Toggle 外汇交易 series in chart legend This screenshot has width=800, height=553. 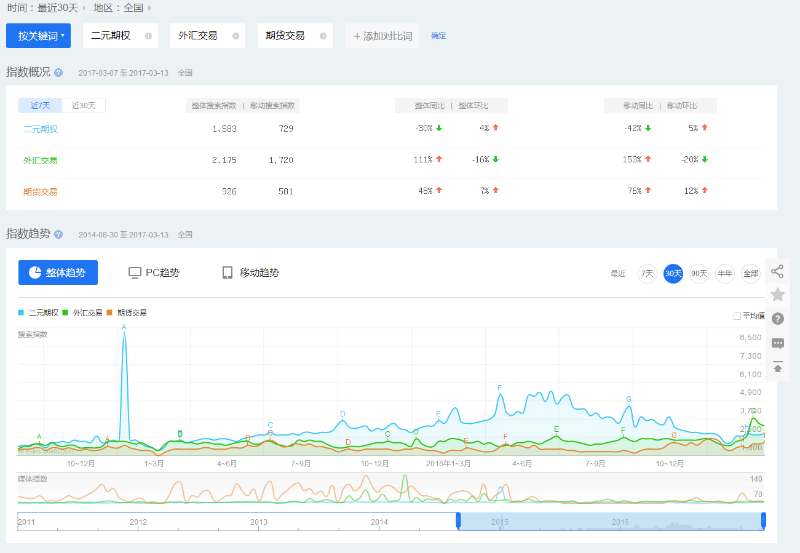pos(82,312)
